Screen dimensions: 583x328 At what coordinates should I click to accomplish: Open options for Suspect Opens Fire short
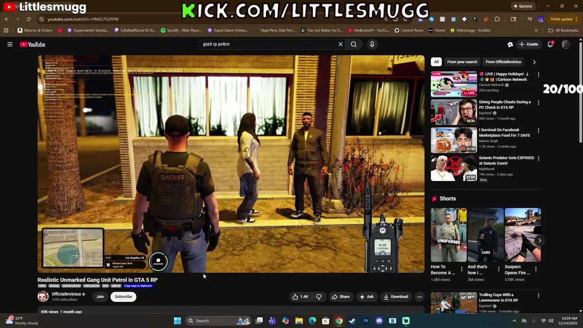[x=535, y=269]
